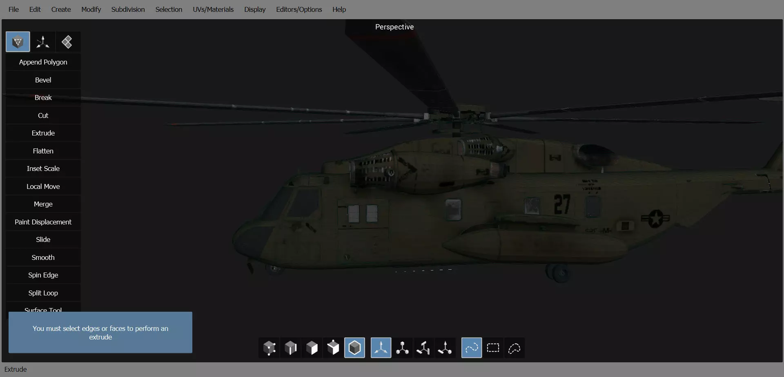This screenshot has height=377, width=784.
Task: Open the Modify menu
Action: tap(91, 9)
